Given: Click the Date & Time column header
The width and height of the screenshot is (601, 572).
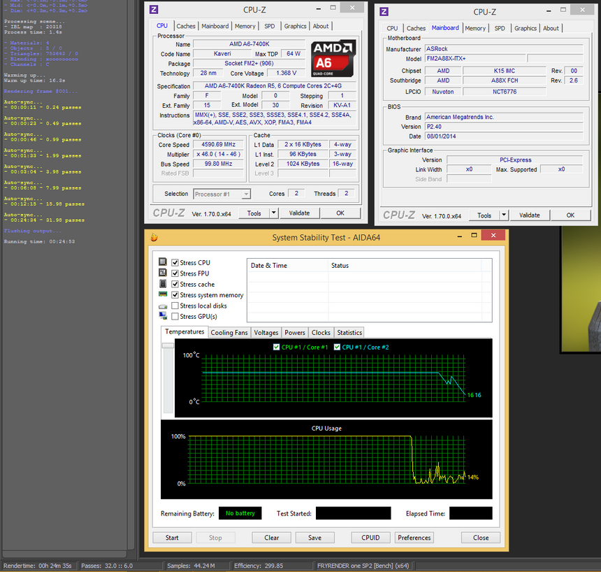Looking at the screenshot, I should [269, 266].
